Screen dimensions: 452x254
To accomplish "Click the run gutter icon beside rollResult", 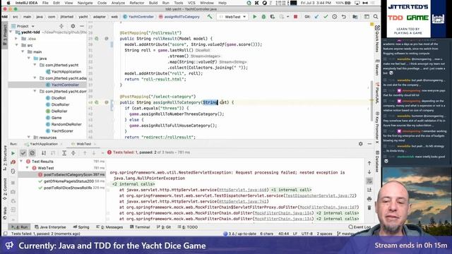I will (97, 39).
